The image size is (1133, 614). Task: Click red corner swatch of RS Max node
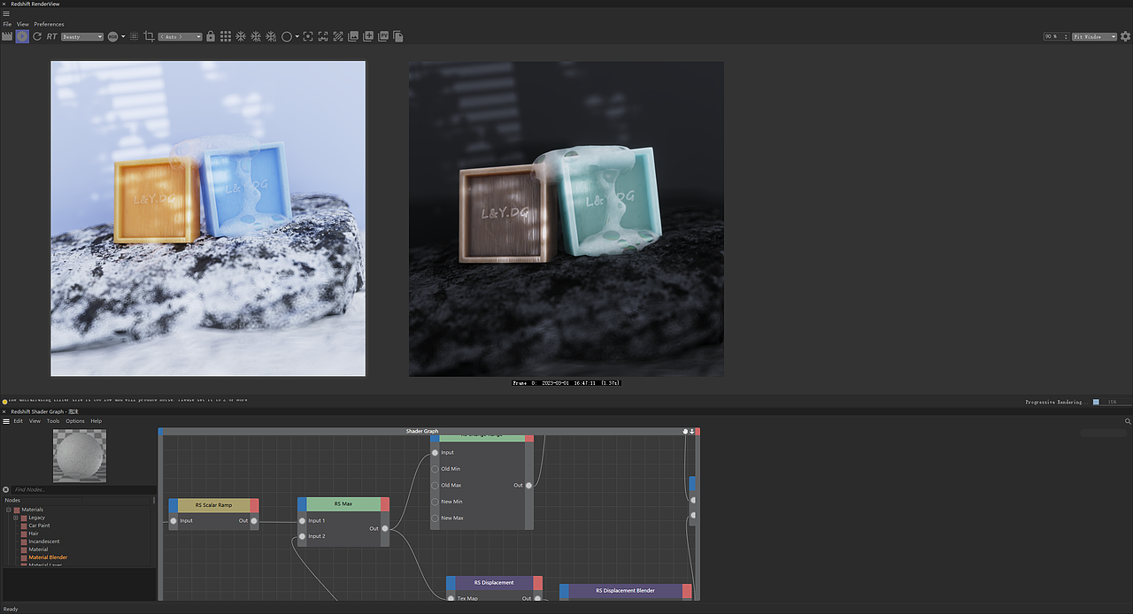385,503
